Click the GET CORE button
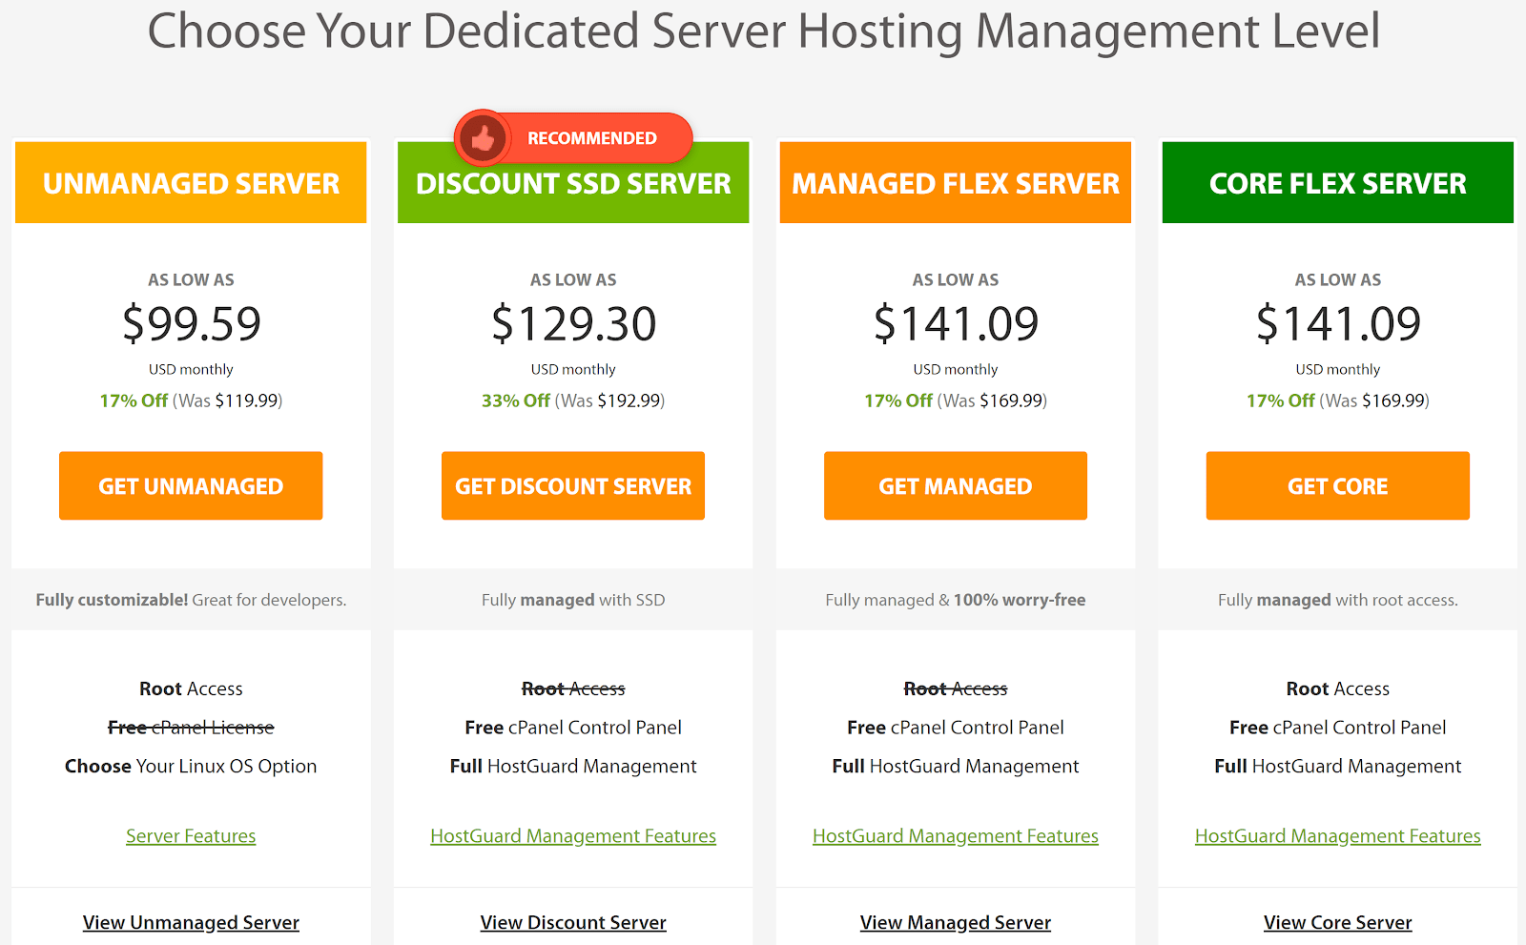Viewport: 1526px width, 945px height. 1337,485
